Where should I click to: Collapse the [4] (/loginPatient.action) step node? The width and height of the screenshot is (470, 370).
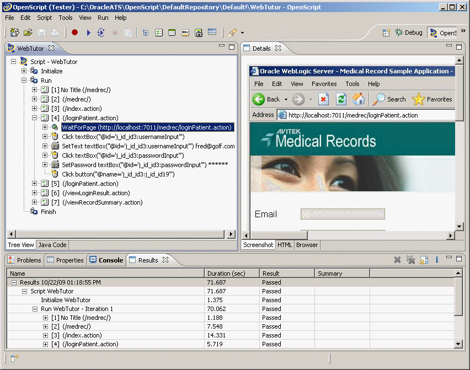tap(35, 118)
